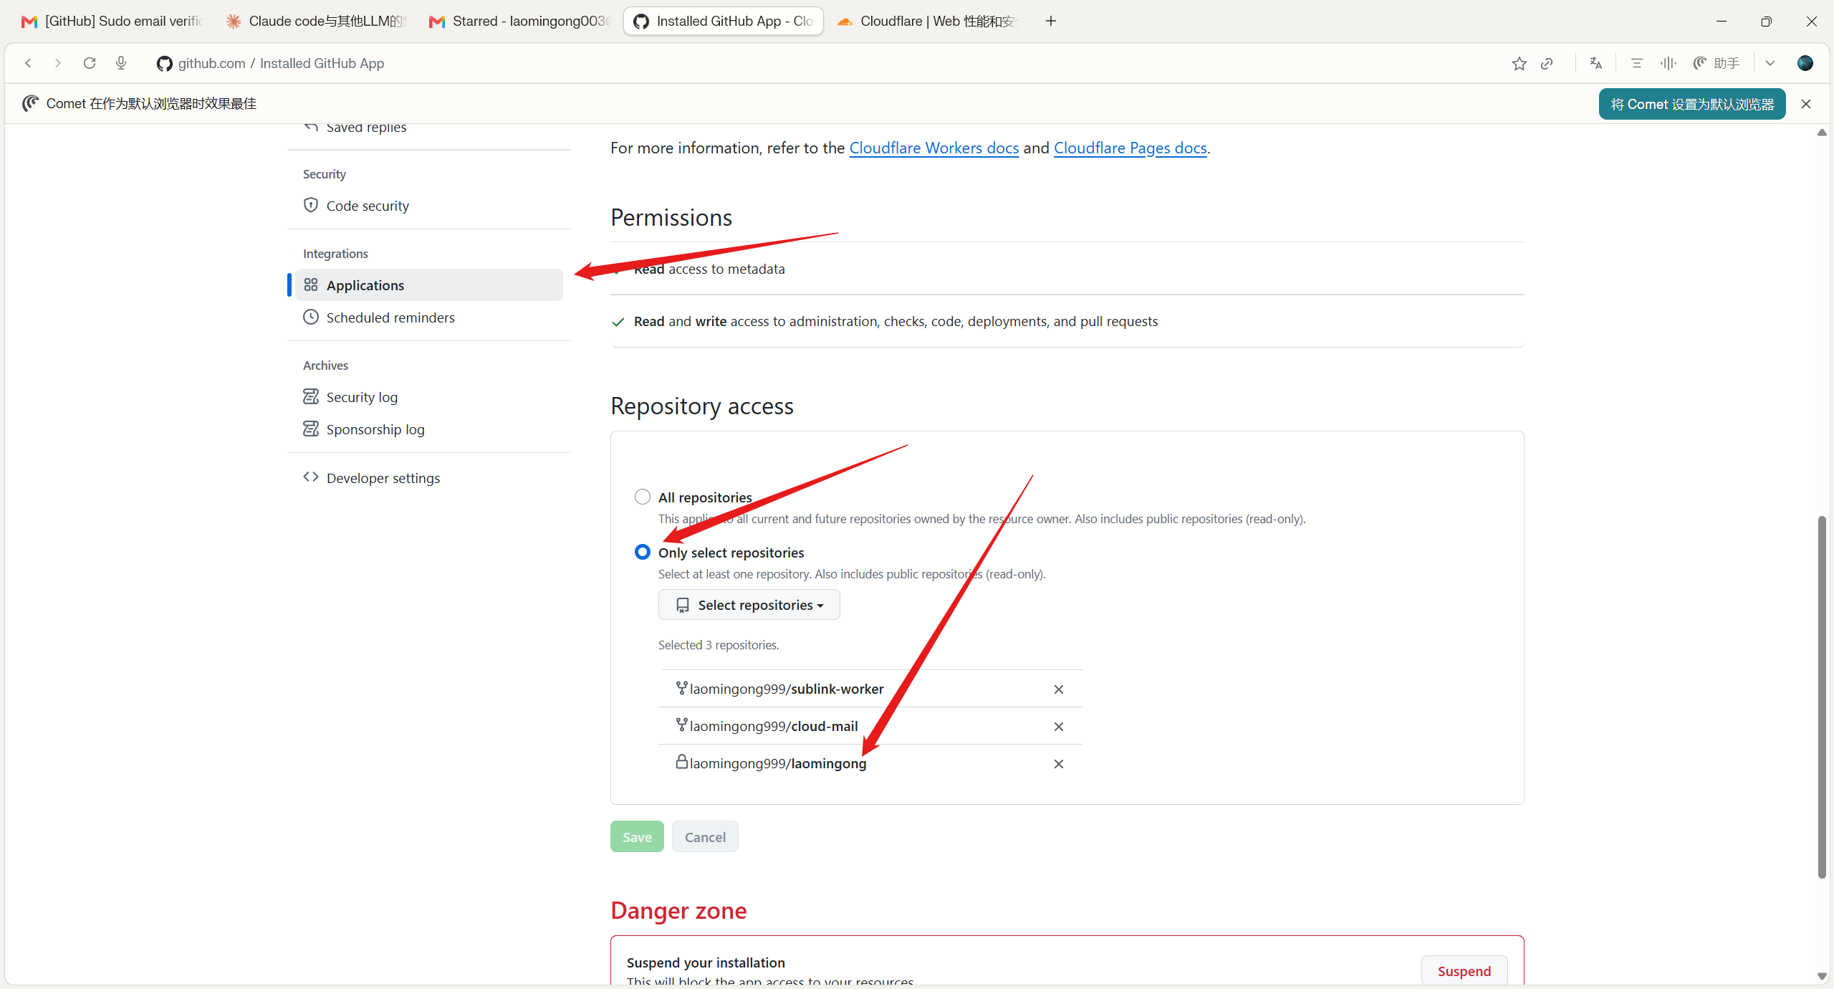Open Code security settings

[428, 206]
